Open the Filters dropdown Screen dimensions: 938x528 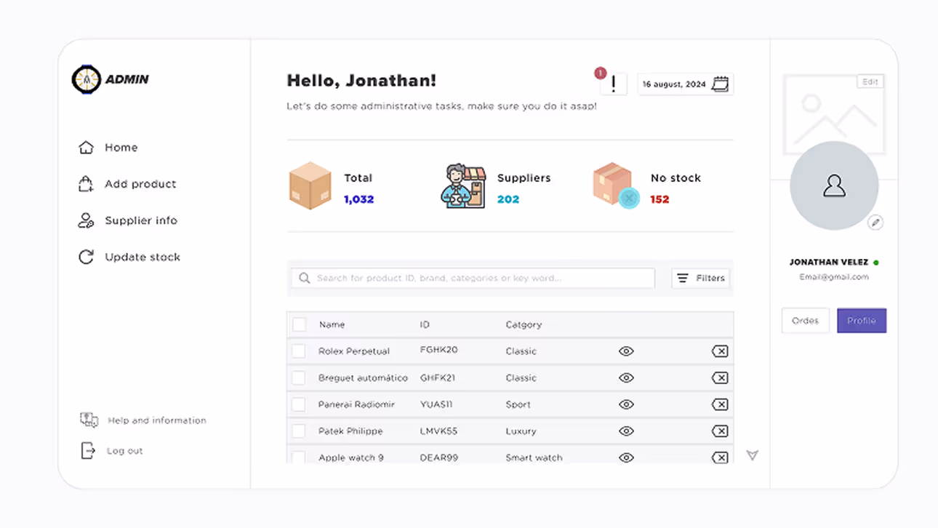pos(701,278)
